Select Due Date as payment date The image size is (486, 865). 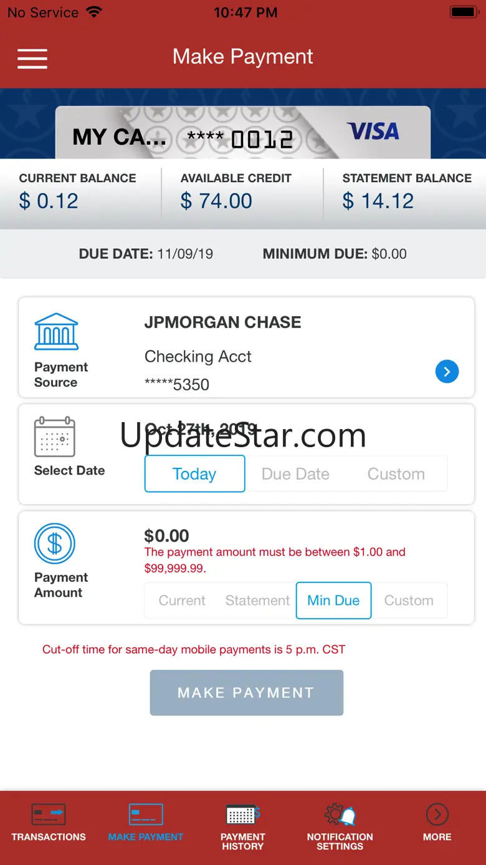tap(295, 474)
